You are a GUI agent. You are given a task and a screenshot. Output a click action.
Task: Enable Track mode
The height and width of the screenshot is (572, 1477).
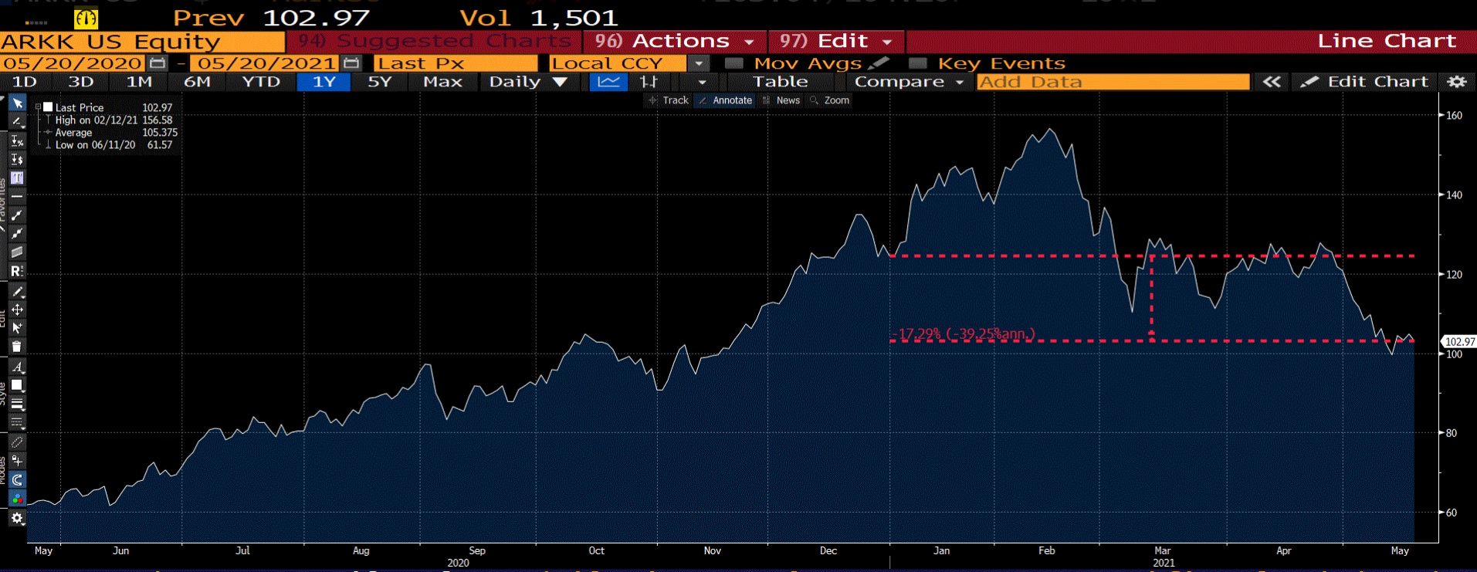[669, 100]
